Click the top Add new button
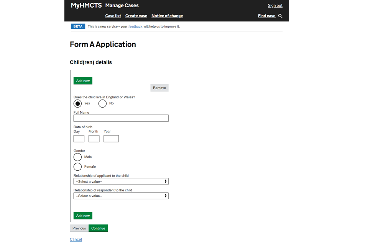The image size is (368, 245). click(83, 81)
